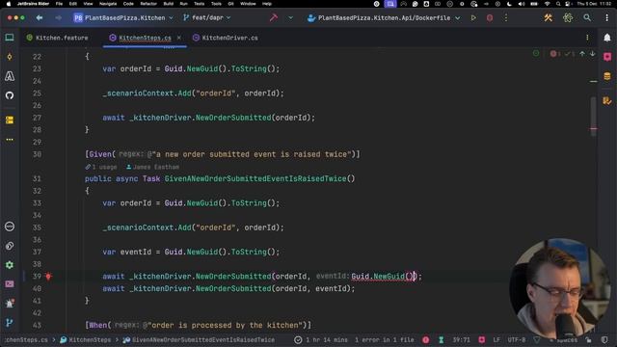The height and width of the screenshot is (347, 617).
Task: Open the IDE main settings kebab menu
Action: coord(606,17)
